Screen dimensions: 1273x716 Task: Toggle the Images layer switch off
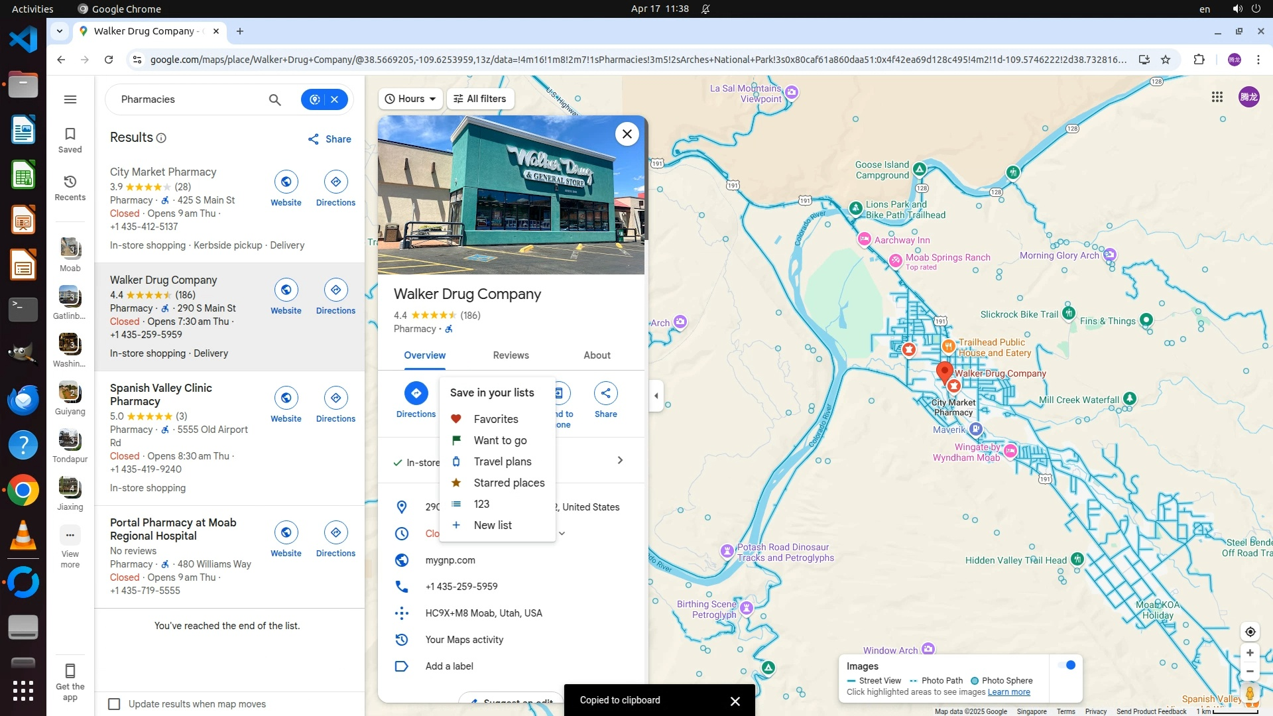pyautogui.click(x=1065, y=665)
